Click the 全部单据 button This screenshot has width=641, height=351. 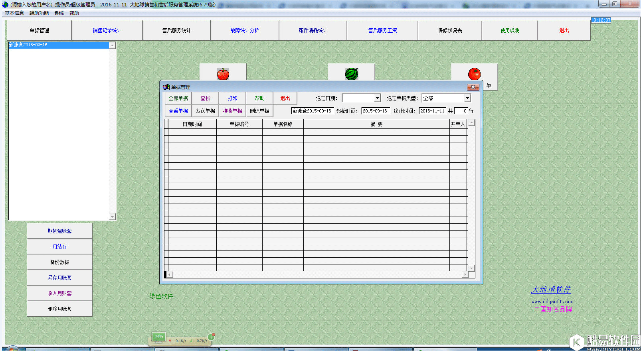coord(178,98)
